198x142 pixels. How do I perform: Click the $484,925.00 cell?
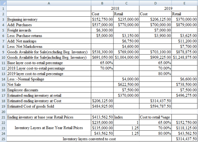tap(102, 106)
